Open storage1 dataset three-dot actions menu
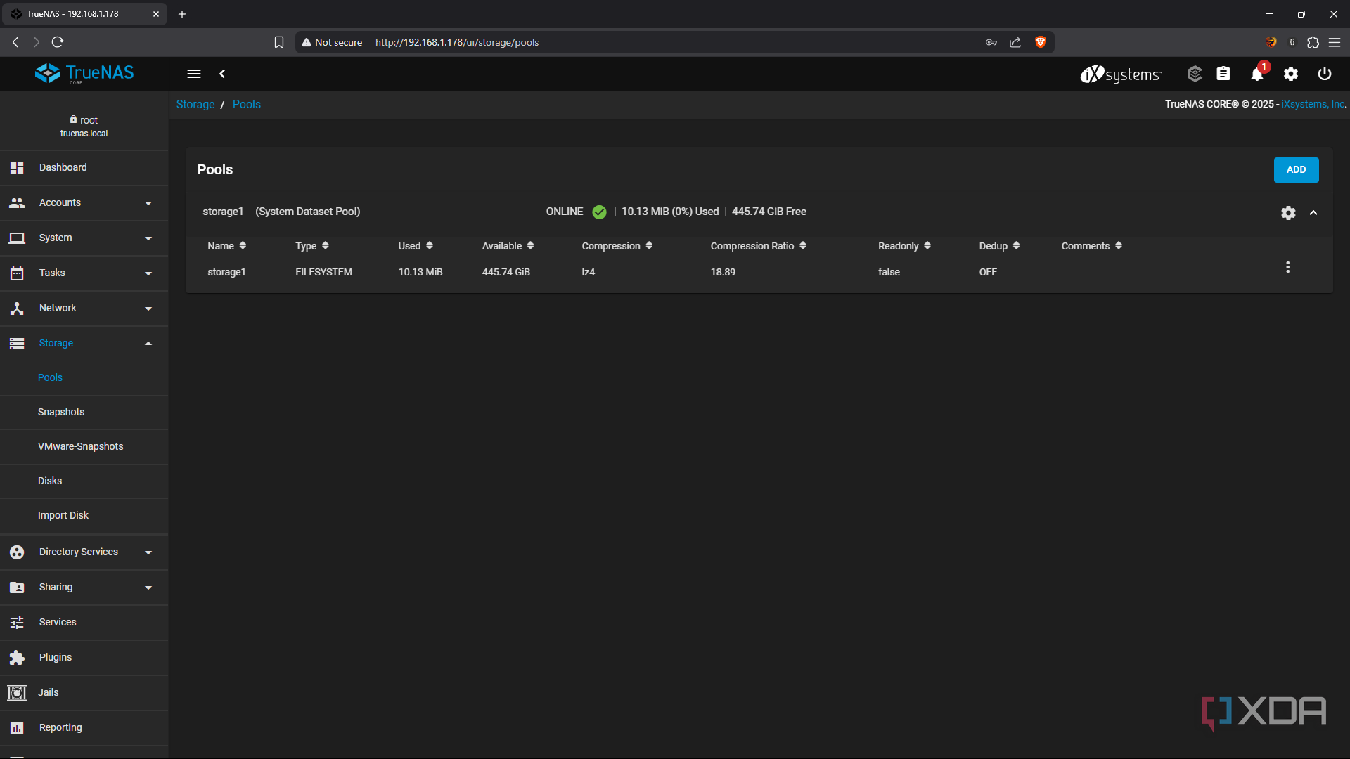Image resolution: width=1350 pixels, height=759 pixels. [x=1288, y=268]
